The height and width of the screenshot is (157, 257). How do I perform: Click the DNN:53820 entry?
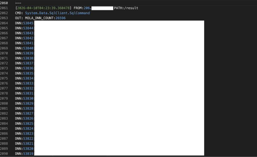point(24,148)
